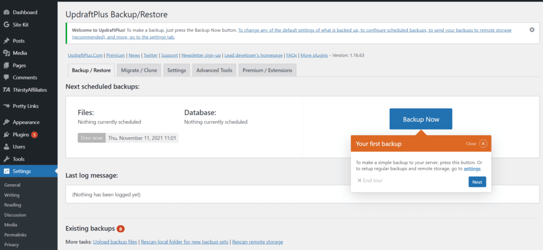This screenshot has height=250, width=543.
Task: Click the Site Kit Google icon
Action: (6, 24)
